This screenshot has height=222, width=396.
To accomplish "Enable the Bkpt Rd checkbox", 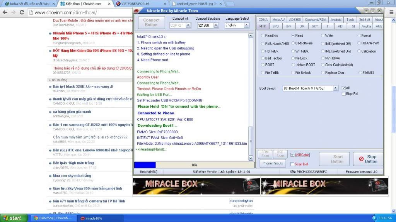I will (343, 94).
